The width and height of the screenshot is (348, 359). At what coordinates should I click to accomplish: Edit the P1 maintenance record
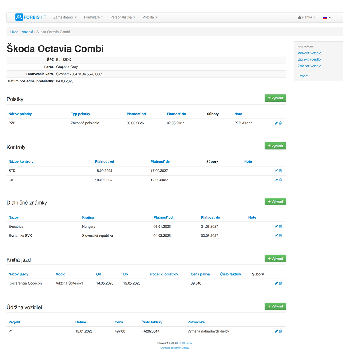(276, 331)
